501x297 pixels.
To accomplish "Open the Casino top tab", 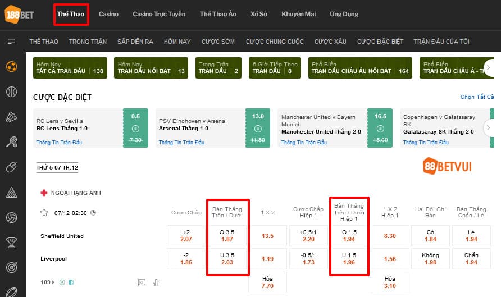I will tap(108, 15).
